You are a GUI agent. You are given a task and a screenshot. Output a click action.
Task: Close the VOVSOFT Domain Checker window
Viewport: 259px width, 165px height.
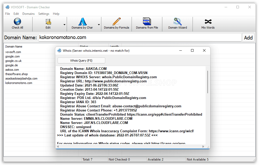(x=250, y=7)
